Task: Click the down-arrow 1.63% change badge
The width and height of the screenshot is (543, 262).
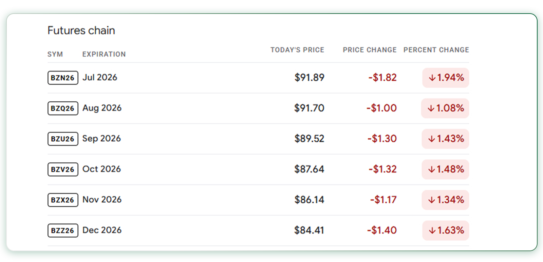Action: (x=446, y=230)
